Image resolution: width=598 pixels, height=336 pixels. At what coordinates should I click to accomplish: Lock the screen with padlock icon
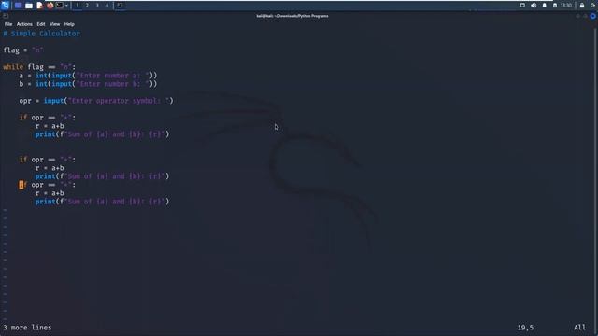click(582, 6)
